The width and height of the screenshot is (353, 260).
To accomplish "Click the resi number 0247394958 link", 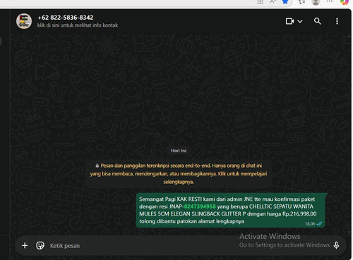I will point(200,206).
